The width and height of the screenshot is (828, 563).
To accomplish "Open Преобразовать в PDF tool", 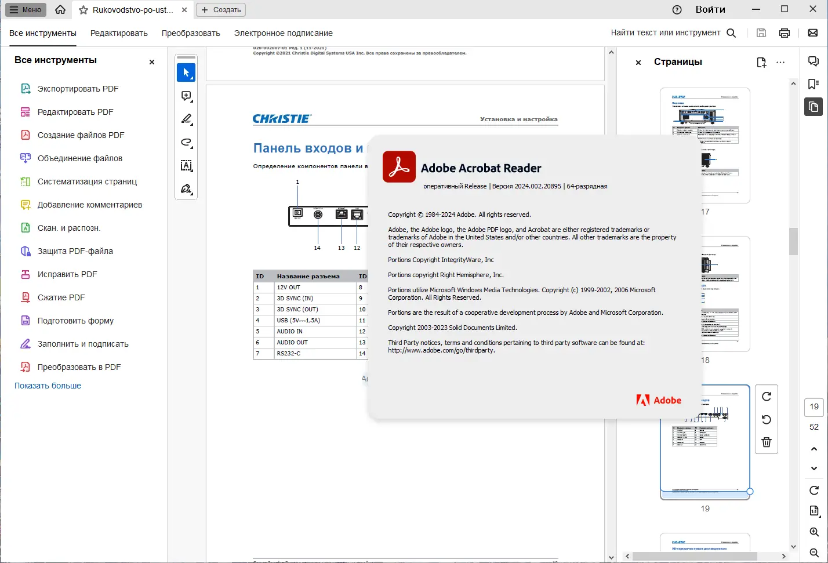I will pos(79,367).
